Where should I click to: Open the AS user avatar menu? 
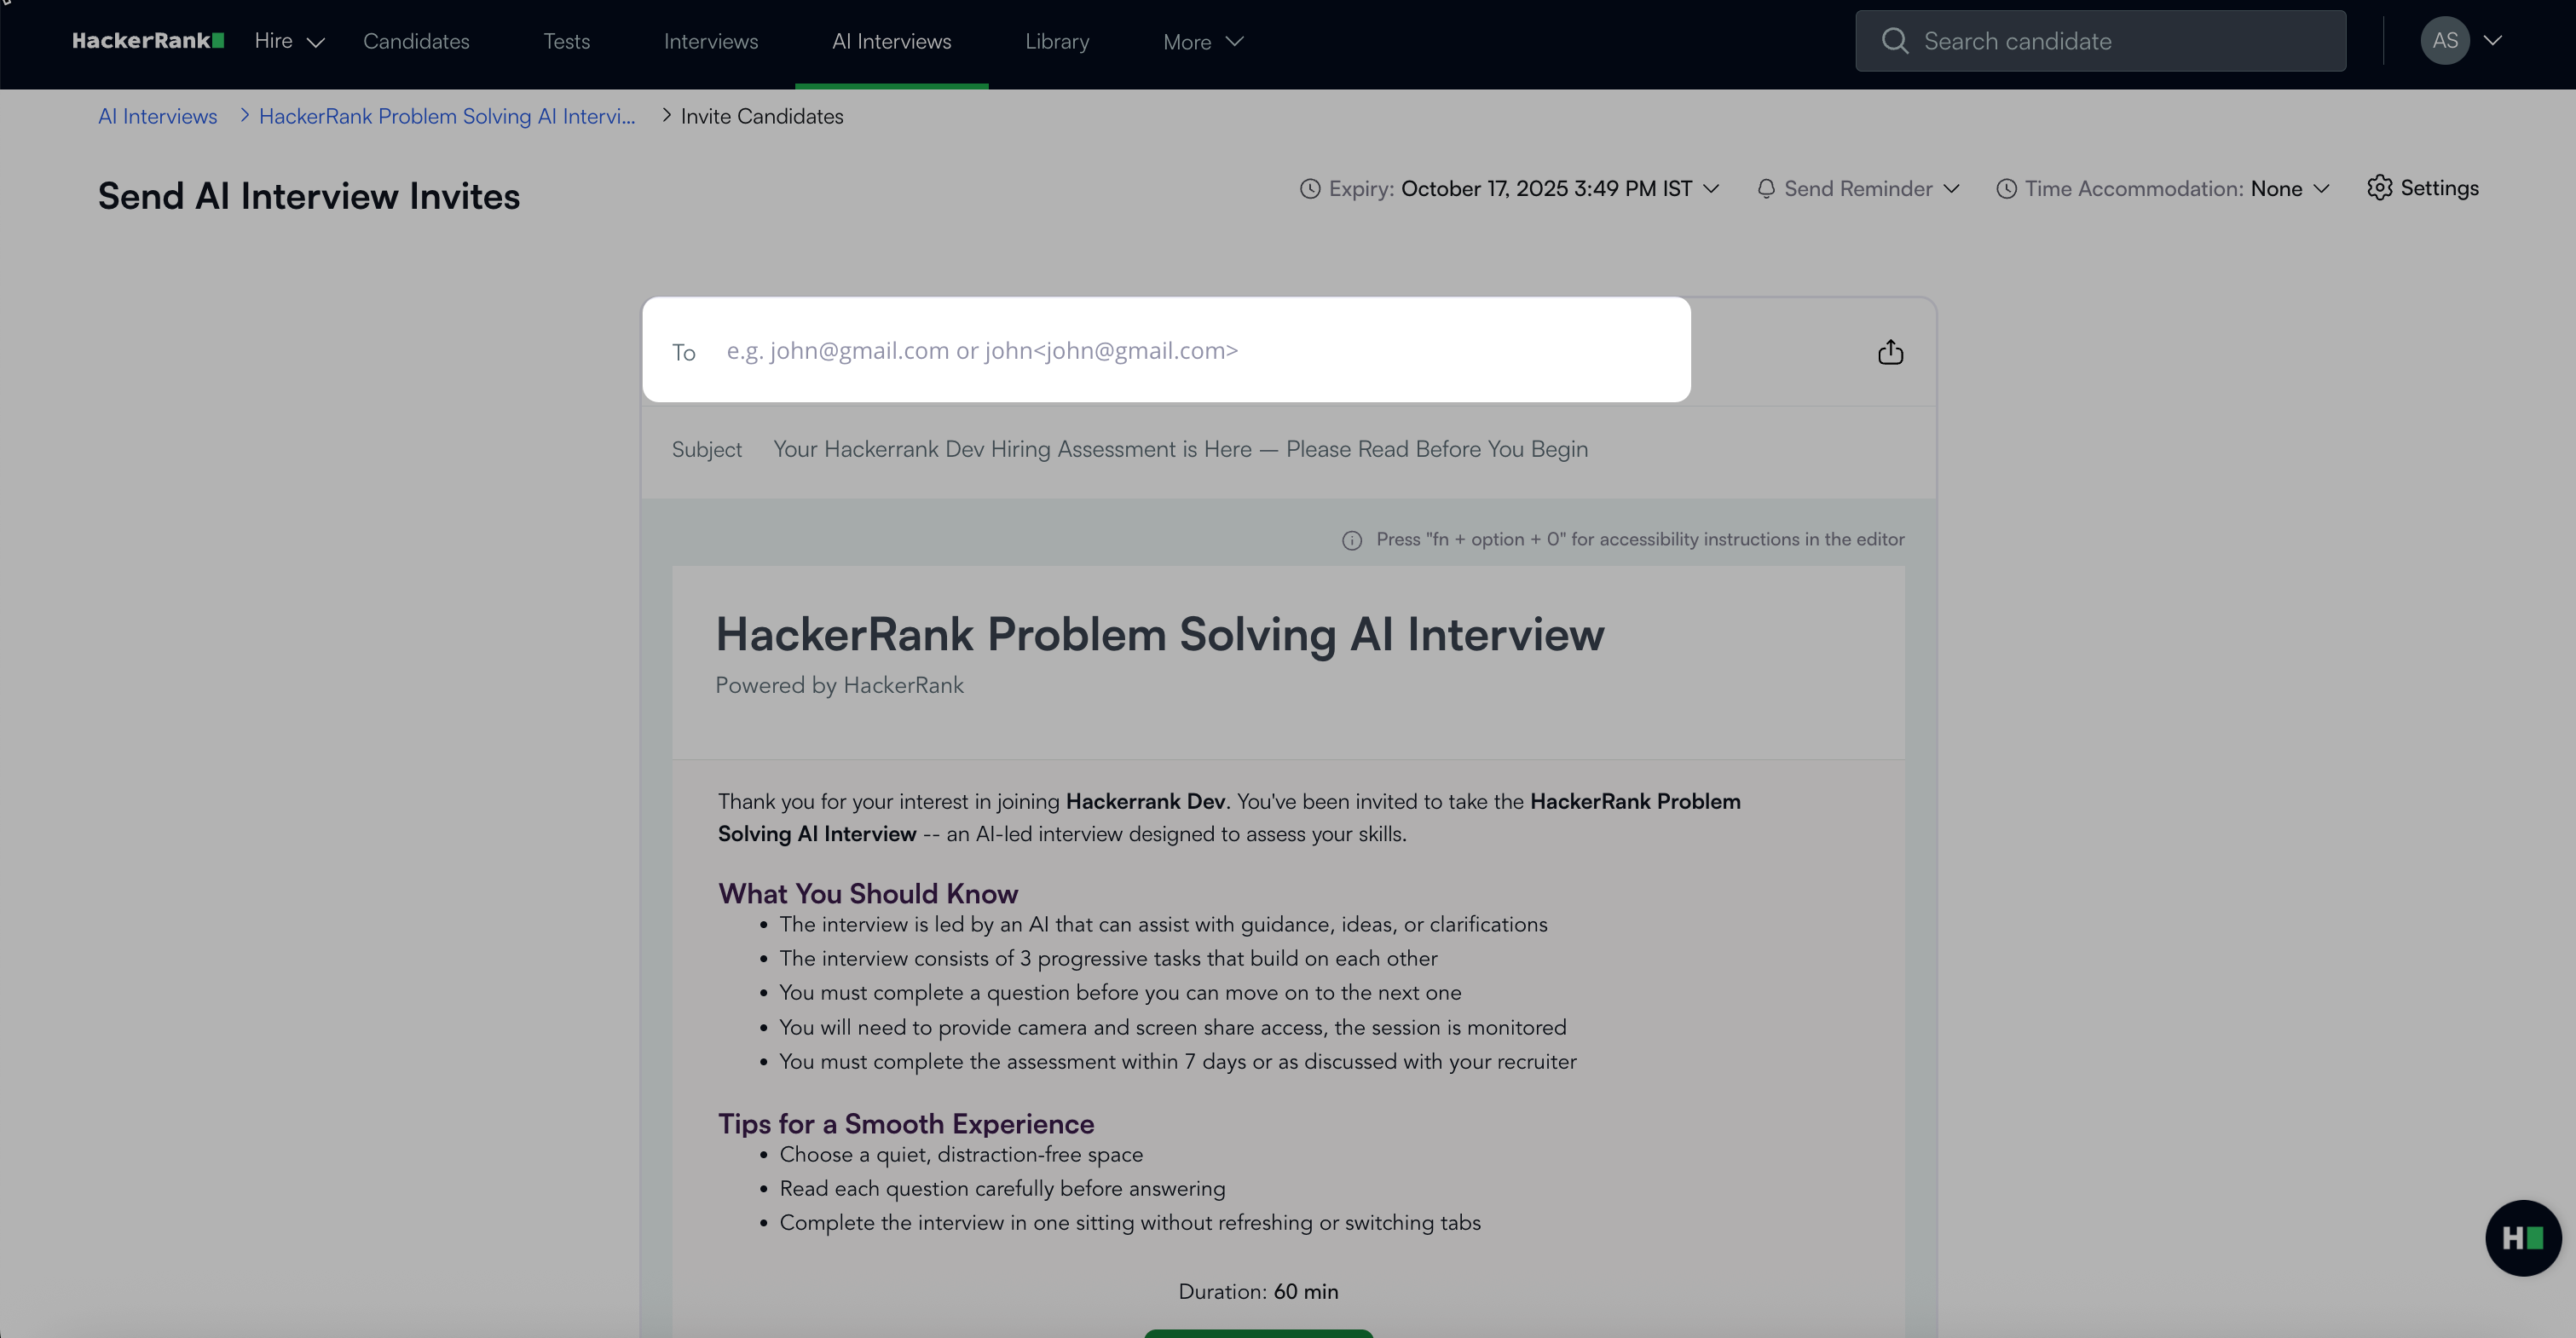(2445, 41)
